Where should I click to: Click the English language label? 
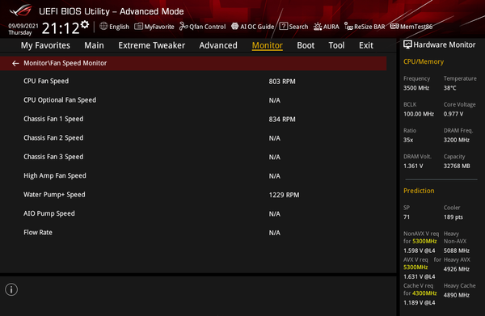pos(119,27)
